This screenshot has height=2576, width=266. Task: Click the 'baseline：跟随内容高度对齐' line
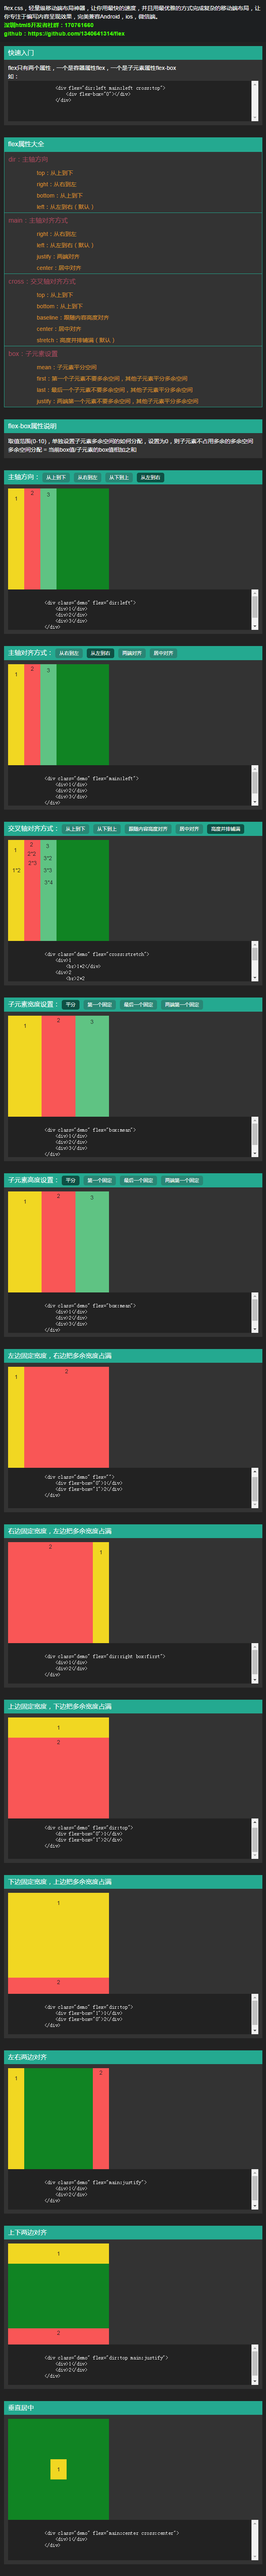tap(73, 318)
